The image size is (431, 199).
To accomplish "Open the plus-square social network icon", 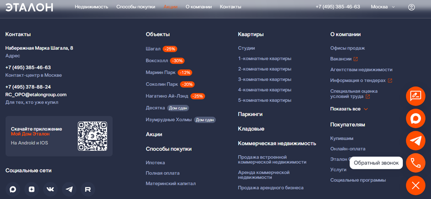I will tap(31, 189).
